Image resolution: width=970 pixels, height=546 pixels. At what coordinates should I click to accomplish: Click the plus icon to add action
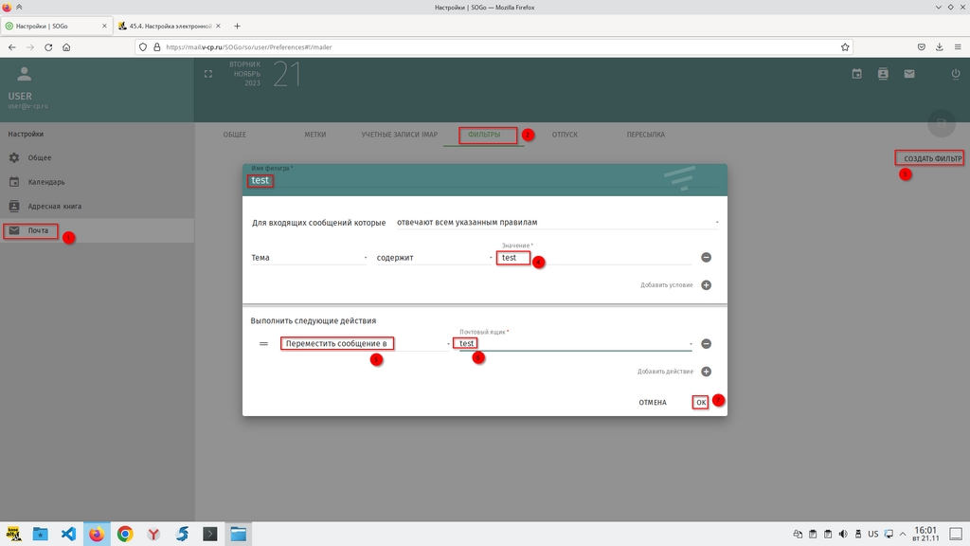[x=706, y=372]
